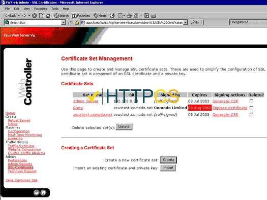
Task: Click the red expired 08 Aug 2002 cell
Action: point(199,108)
